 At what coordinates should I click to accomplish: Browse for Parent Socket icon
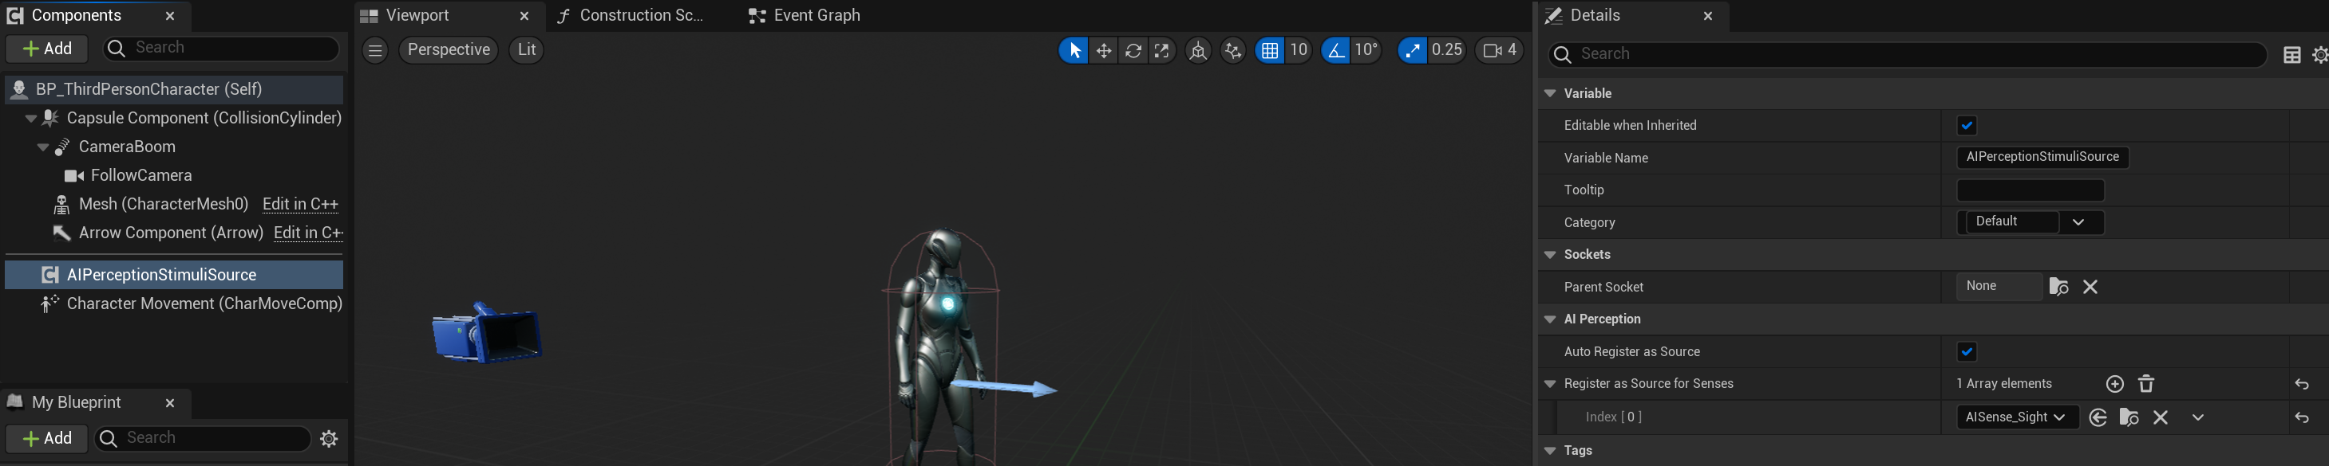[2058, 288]
